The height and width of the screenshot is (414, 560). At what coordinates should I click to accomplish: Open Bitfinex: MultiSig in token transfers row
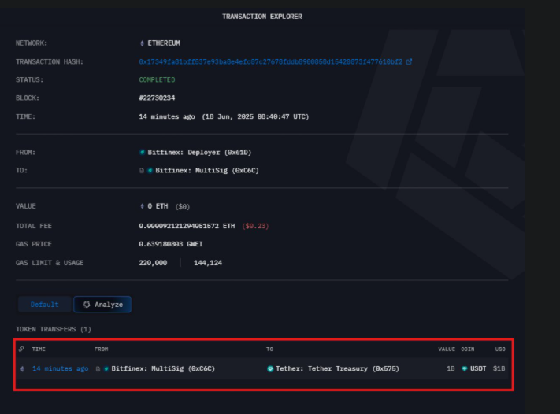click(163, 368)
